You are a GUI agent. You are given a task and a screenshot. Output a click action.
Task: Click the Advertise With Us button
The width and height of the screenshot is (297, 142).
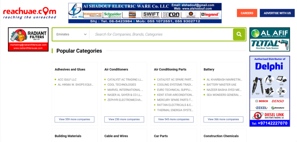pos(277,13)
